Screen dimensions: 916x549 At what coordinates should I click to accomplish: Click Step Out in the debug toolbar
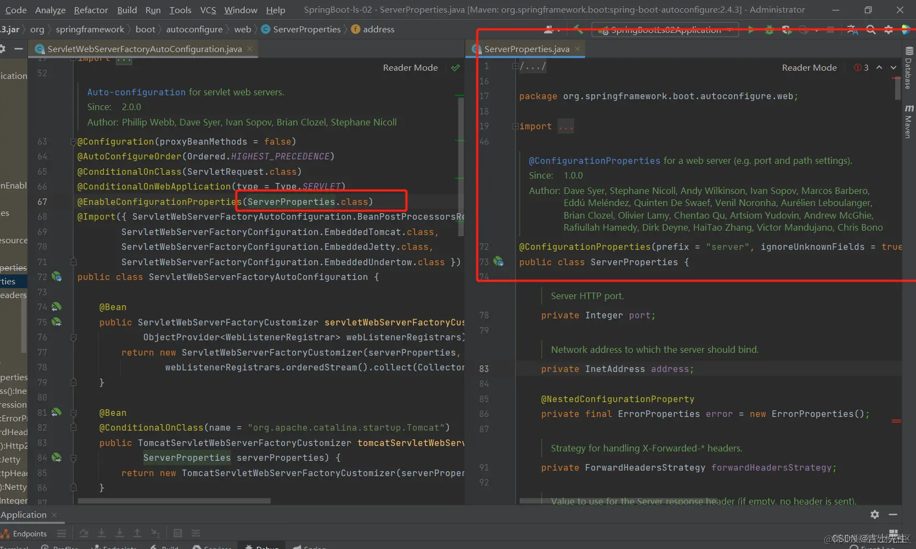[x=137, y=533]
